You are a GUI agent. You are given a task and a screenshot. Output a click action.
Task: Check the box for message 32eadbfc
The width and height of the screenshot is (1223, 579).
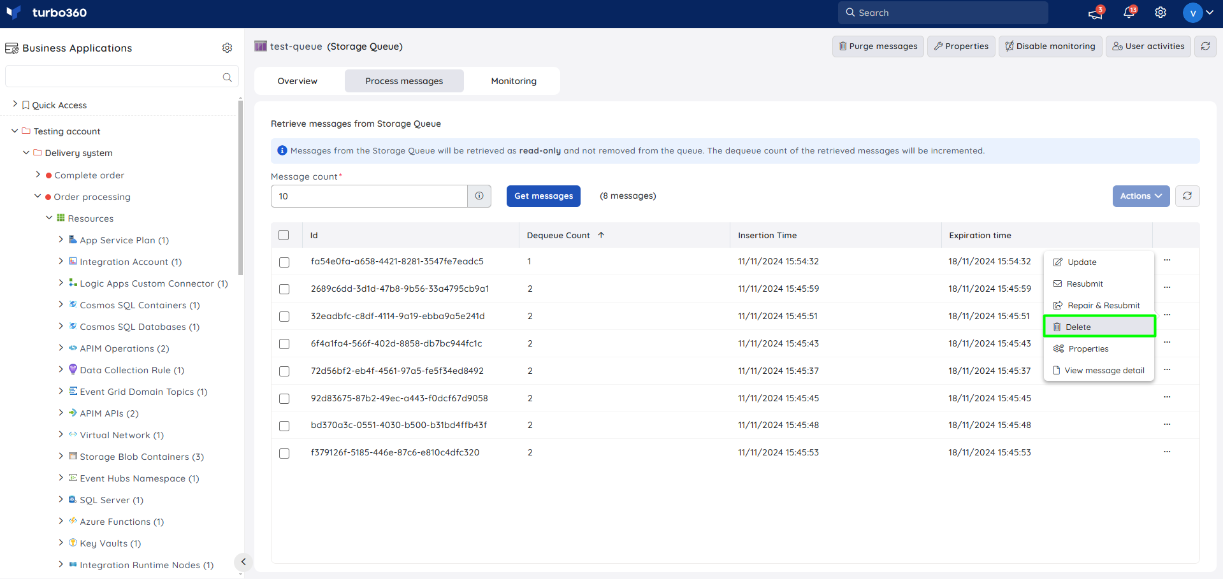(x=284, y=317)
